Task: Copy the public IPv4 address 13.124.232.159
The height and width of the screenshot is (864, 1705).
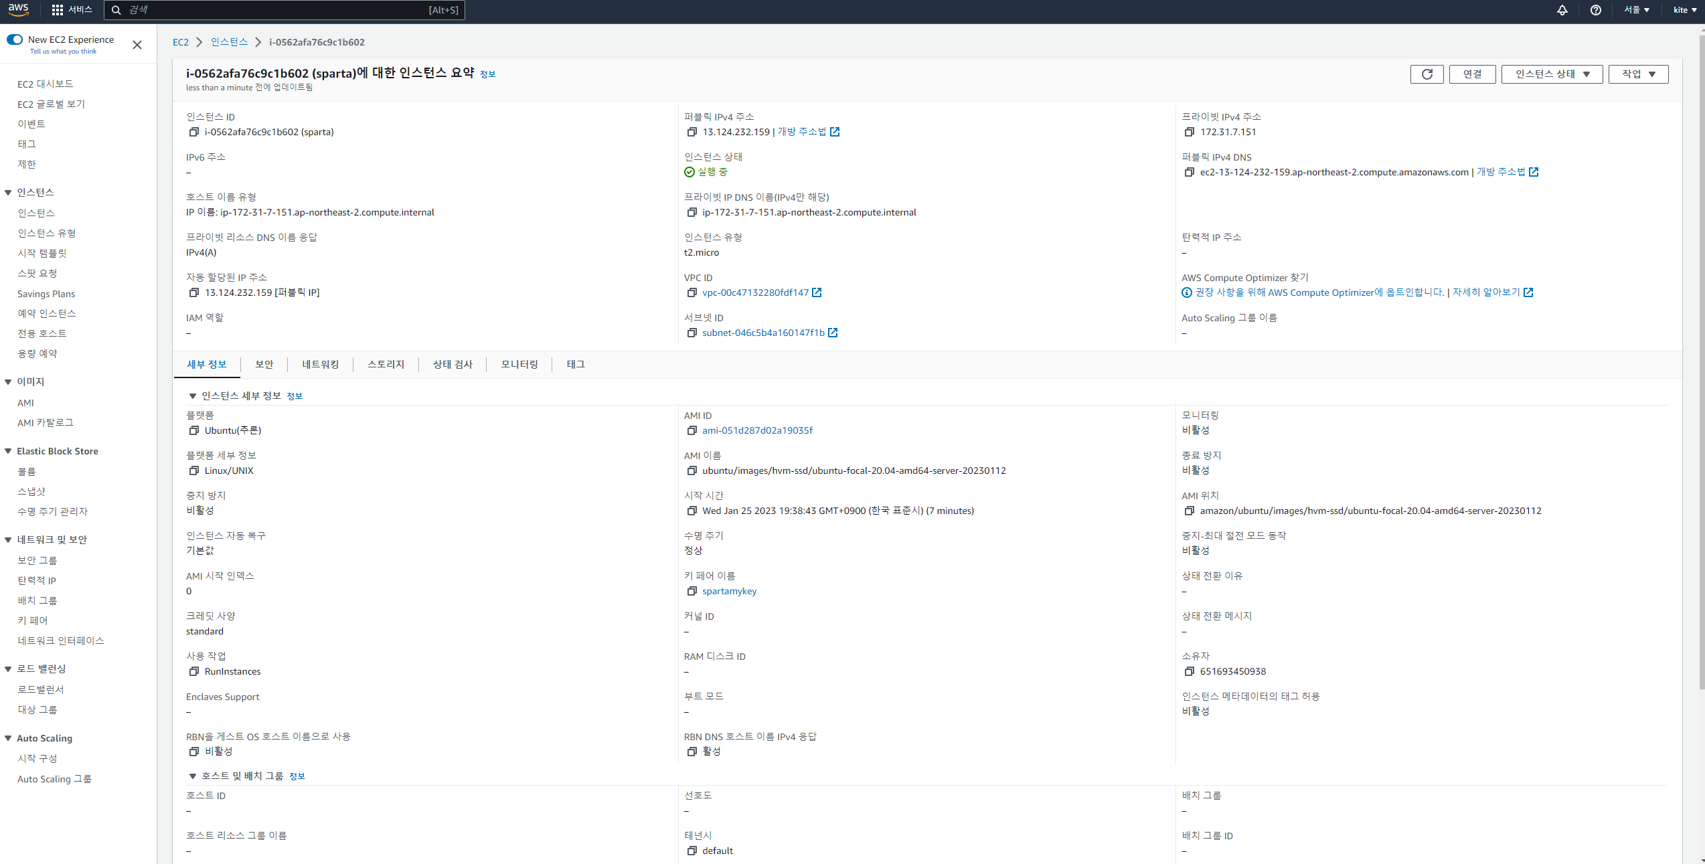Action: (x=692, y=132)
